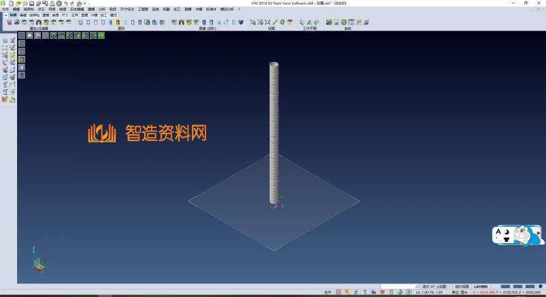Click the yellow icon beside orange palette icon

pyautogui.click(x=12, y=99)
